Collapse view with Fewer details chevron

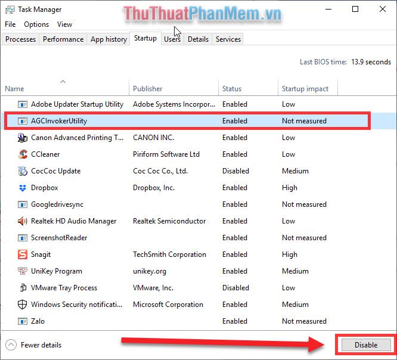11,345
